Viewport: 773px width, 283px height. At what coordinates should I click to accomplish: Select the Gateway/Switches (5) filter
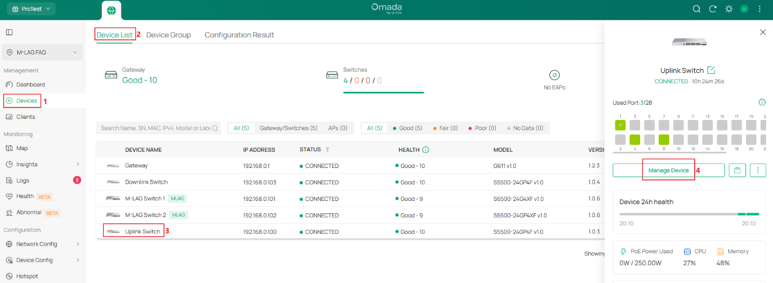coord(288,128)
